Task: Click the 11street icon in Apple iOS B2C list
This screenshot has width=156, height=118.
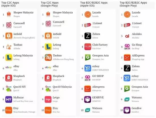Action: click(88, 25)
